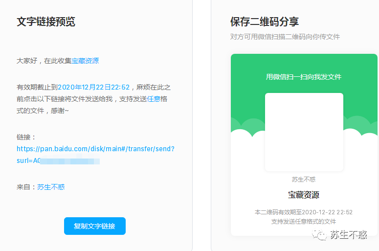
Task: Click the 用微信扫一扫向我发文件 banner text
Action: pos(304,77)
